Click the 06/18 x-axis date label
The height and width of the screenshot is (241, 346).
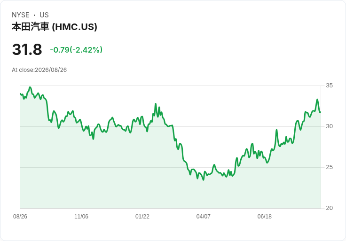[x=264, y=217]
